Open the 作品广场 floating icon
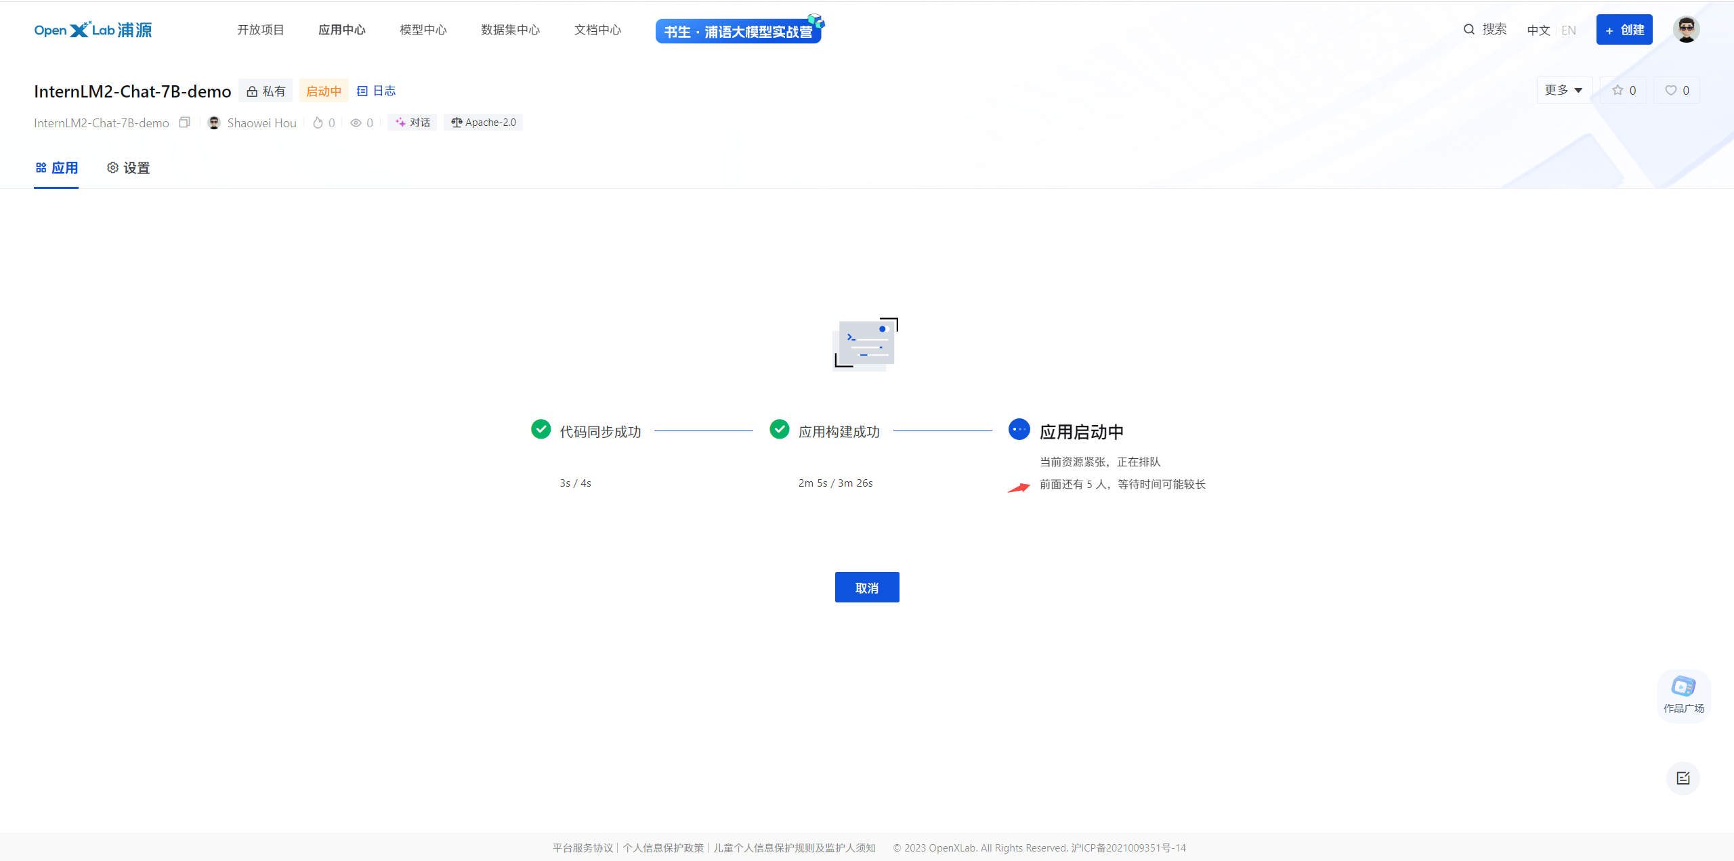Image resolution: width=1734 pixels, height=861 pixels. (1683, 694)
